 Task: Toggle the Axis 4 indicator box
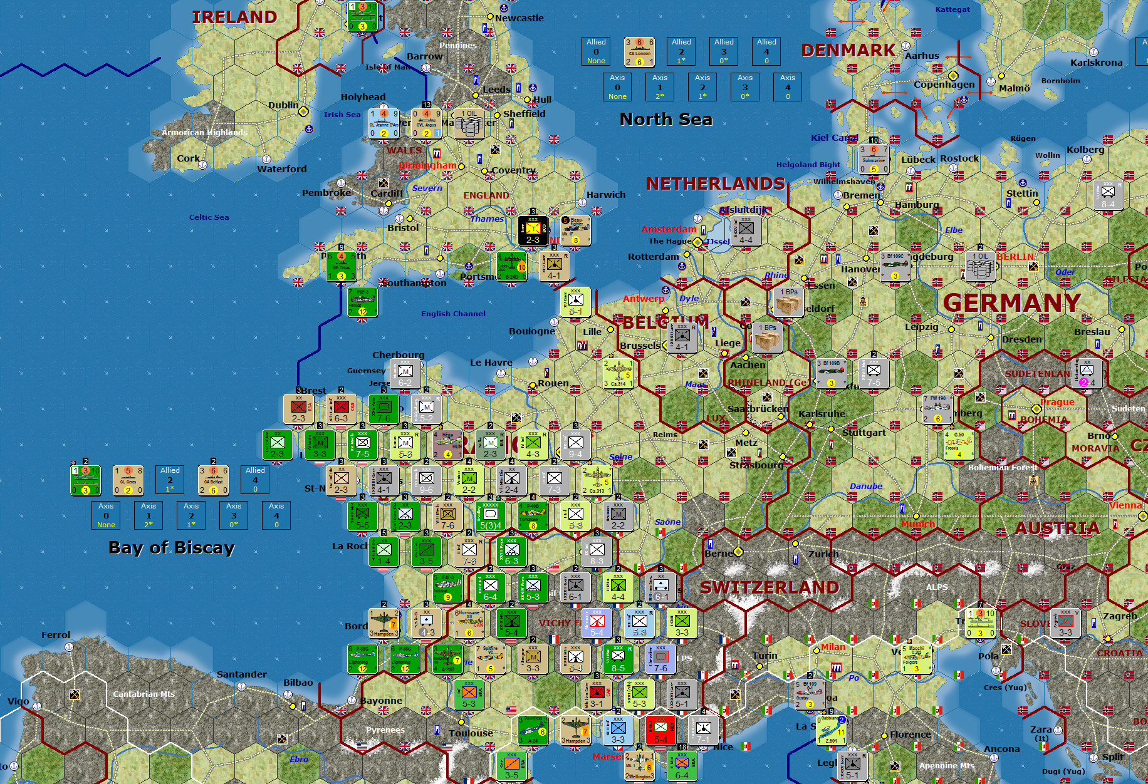click(788, 86)
